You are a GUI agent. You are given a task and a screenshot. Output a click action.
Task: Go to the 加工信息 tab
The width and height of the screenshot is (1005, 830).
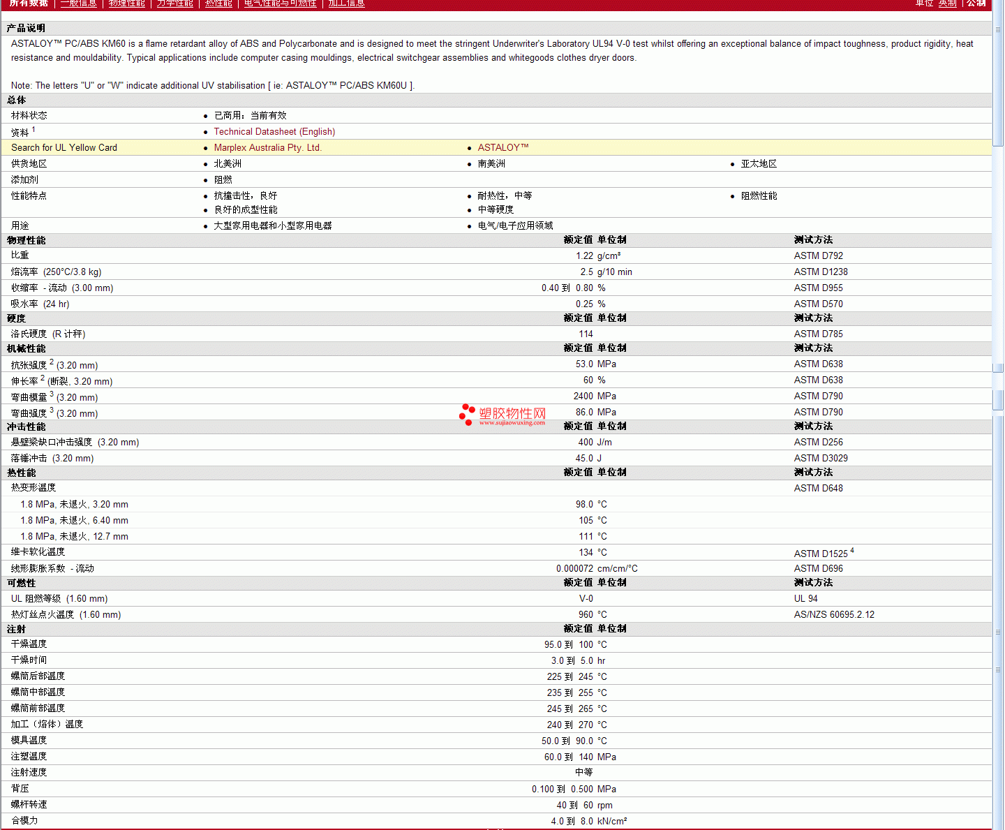pos(346,3)
